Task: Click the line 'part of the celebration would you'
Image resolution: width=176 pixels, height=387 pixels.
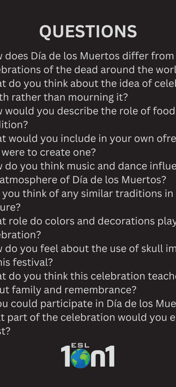Action: click(88, 317)
